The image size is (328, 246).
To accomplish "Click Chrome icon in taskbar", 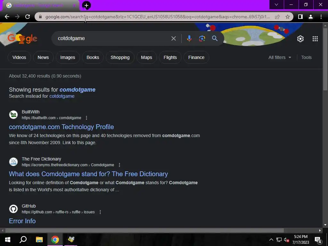I will click(x=55, y=240).
